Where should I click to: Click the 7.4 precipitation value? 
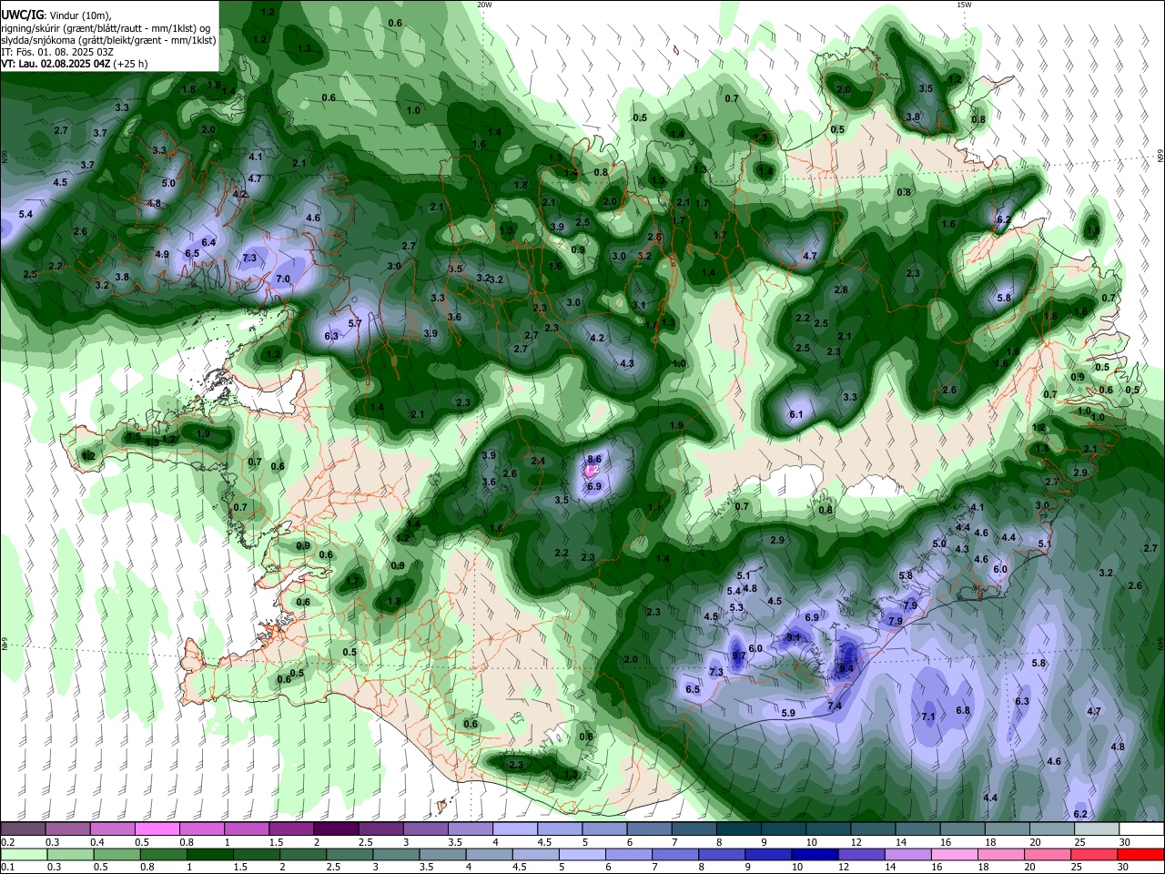coord(834,706)
